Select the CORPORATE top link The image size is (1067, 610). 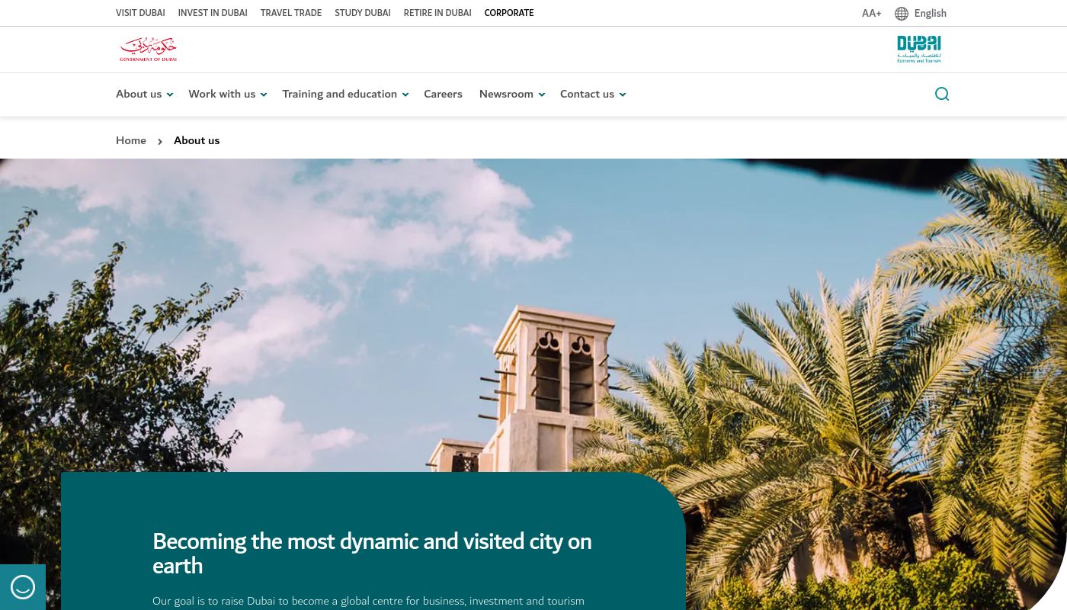[x=509, y=13]
